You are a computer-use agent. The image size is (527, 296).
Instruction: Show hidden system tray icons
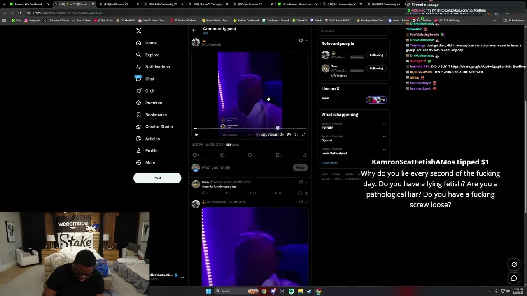(490, 291)
